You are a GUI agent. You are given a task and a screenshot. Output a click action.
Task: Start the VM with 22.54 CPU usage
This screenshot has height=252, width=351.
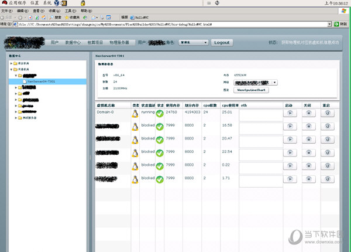290,153
